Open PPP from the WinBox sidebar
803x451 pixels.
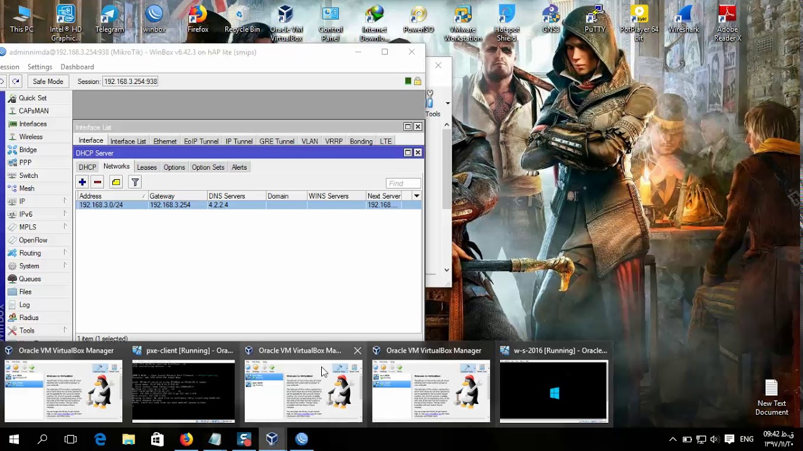click(x=25, y=163)
